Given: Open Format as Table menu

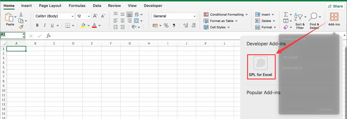Looking at the screenshot, I should 221,21.
